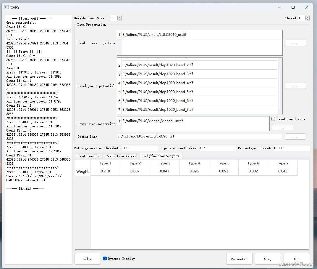The height and width of the screenshot is (269, 317).
Task: Click the Type 5 weight cell 0.093
Action: [x=224, y=171]
